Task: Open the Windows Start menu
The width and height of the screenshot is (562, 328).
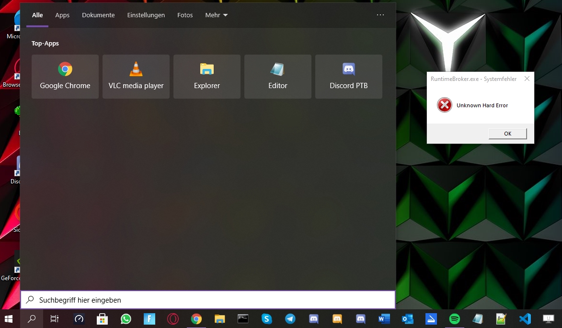Action: click(8, 319)
